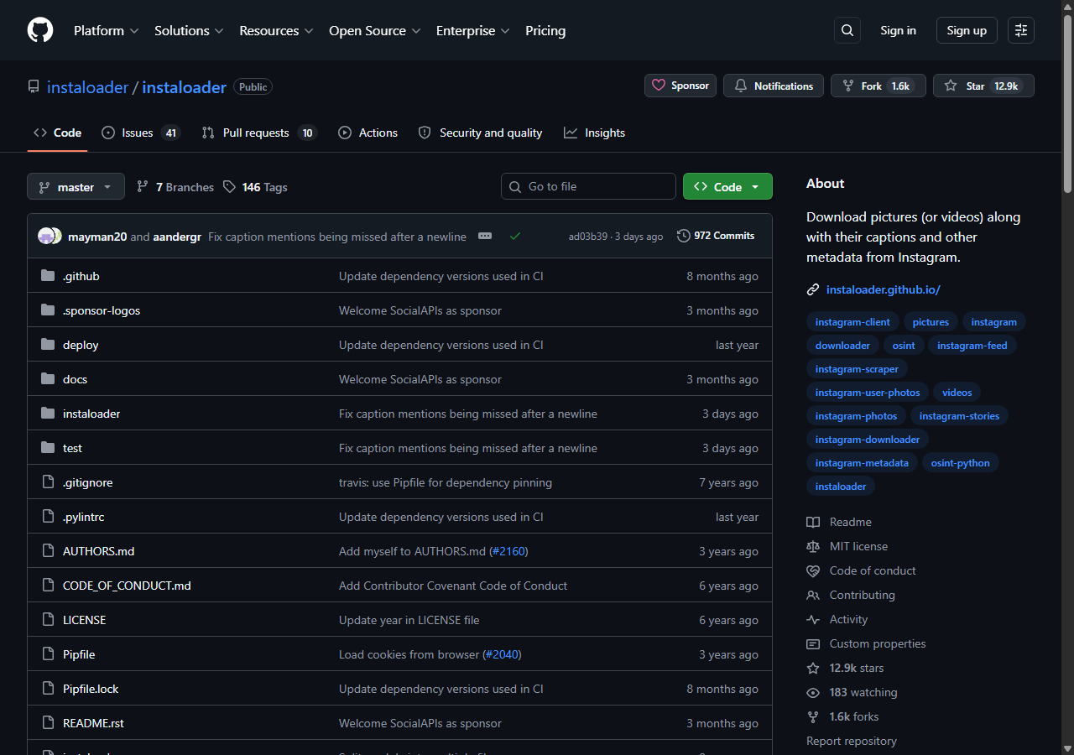Viewport: 1074px width, 755px height.
Task: Open the deploy folder
Action: click(81, 345)
